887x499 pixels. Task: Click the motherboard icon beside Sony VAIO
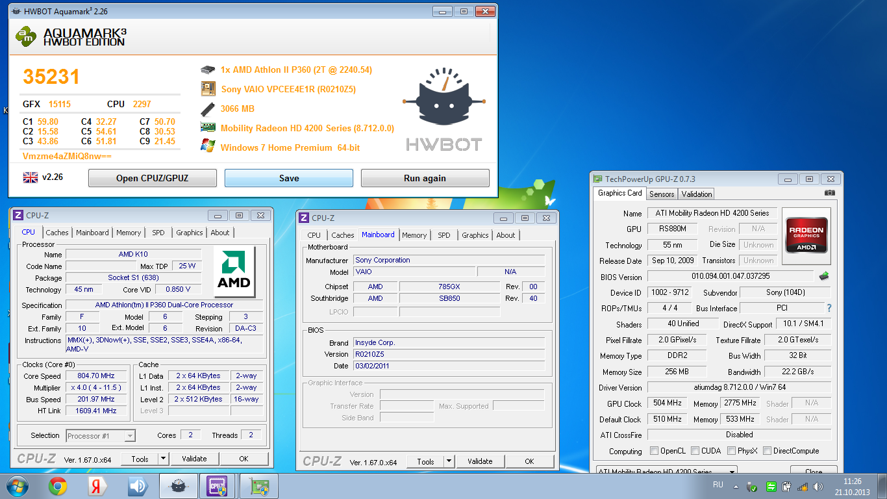[208, 88]
